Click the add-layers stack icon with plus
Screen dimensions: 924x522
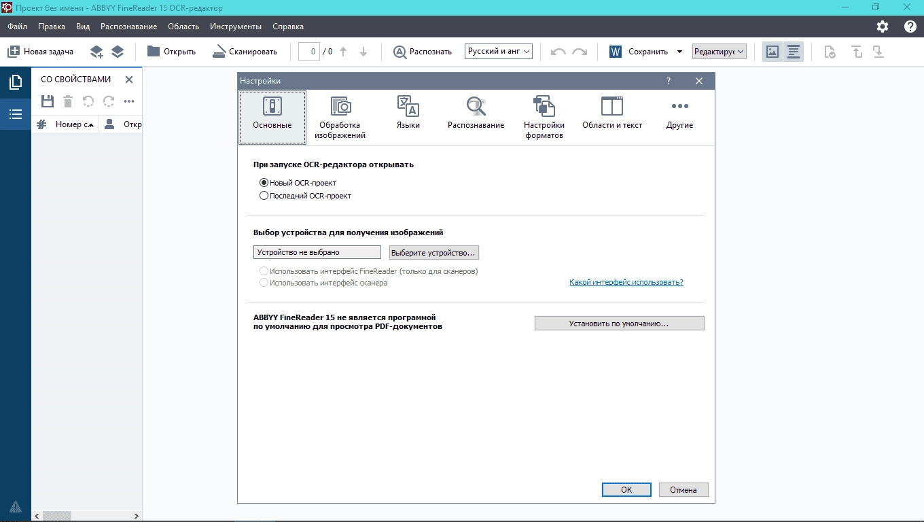click(x=96, y=52)
